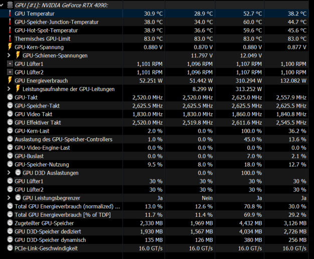Click the clock icon beside GPU-Takt
Screen dimensions: 314x259
click(x=10, y=97)
